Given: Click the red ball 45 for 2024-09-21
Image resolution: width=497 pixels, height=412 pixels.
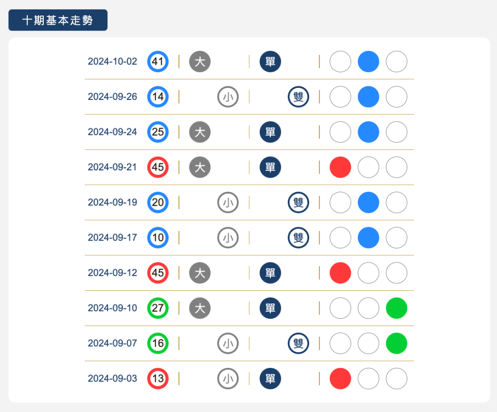Looking at the screenshot, I should (x=158, y=167).
